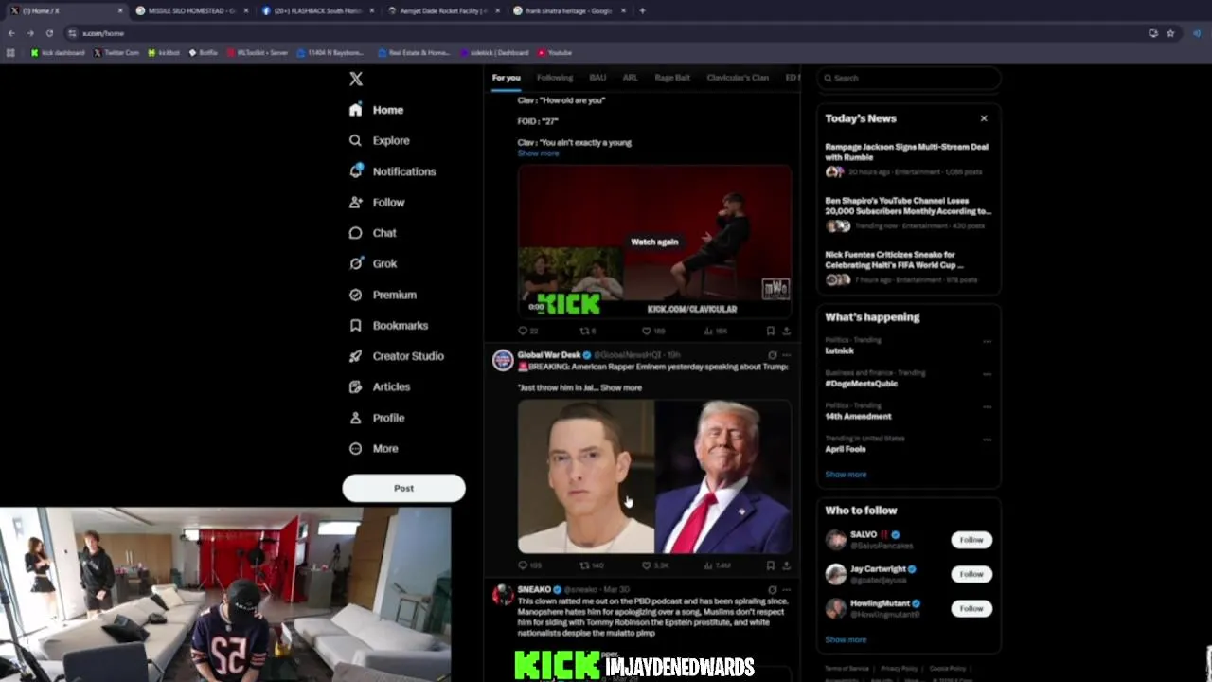Open options for 14th Amendment trend
1212x682 pixels.
coord(987,407)
